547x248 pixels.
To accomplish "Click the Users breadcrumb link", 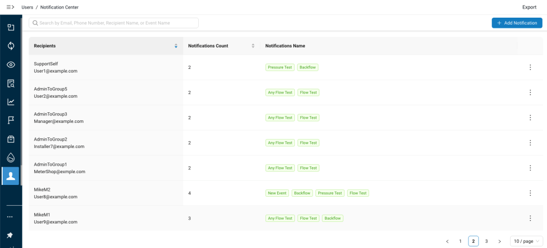I will point(27,7).
